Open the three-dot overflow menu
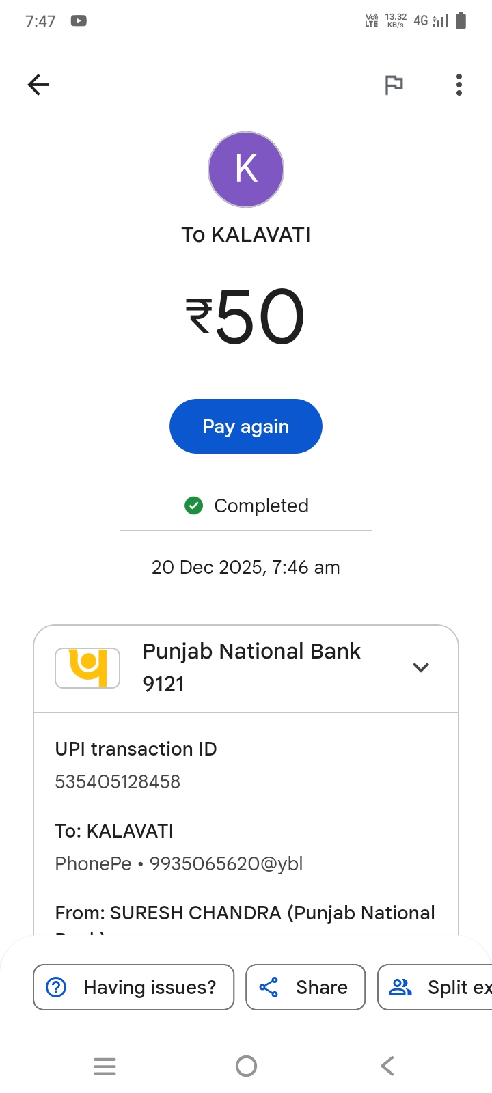The height and width of the screenshot is (1093, 492). (459, 85)
